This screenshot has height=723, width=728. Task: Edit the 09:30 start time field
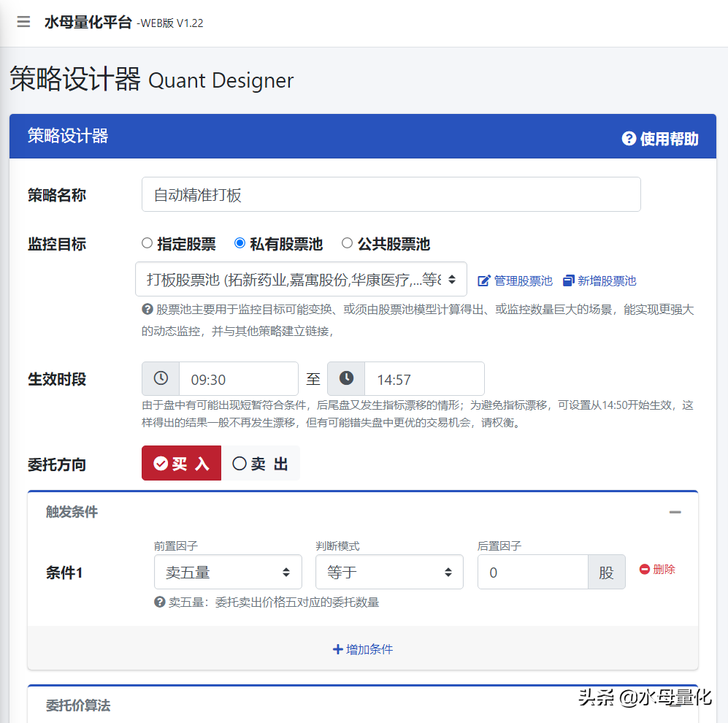point(239,379)
